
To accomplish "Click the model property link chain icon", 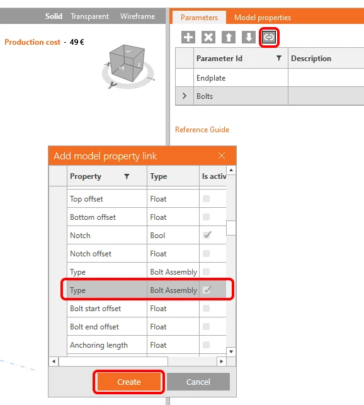I will (269, 37).
